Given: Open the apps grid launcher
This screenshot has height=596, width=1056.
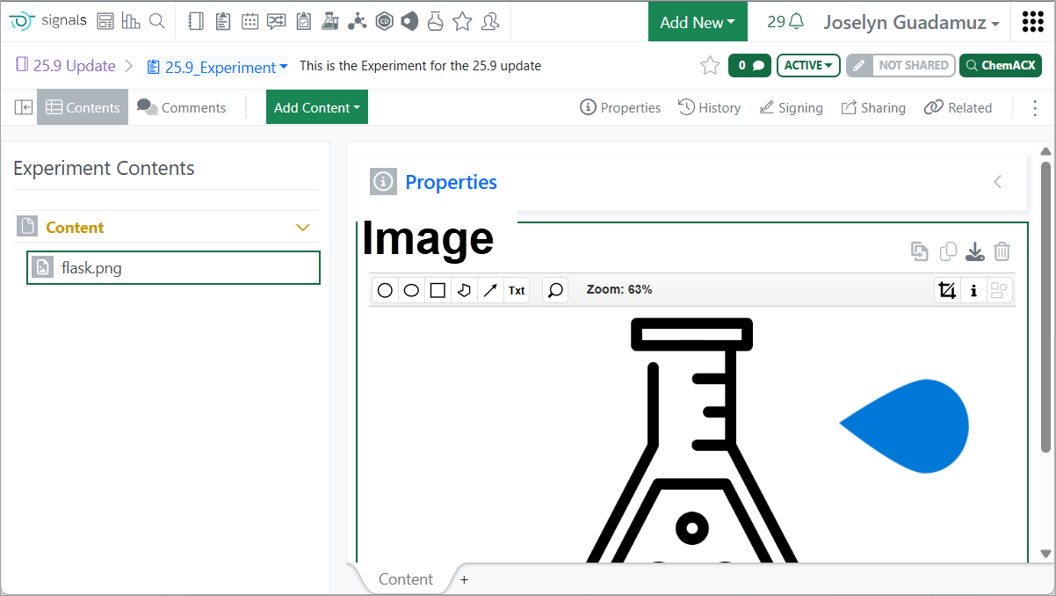Looking at the screenshot, I should coord(1032,22).
